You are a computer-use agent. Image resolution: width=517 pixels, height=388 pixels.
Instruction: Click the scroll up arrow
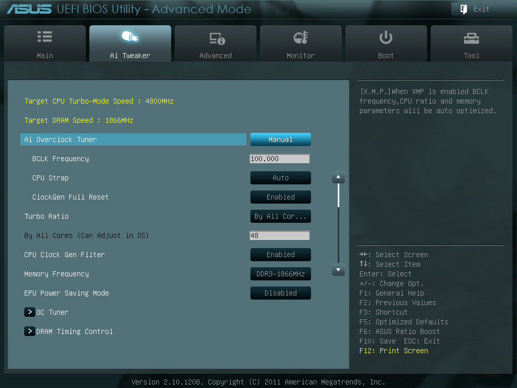click(x=338, y=177)
